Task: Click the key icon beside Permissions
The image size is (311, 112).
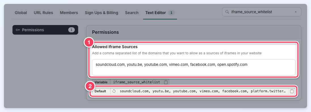Action: tap(18, 30)
